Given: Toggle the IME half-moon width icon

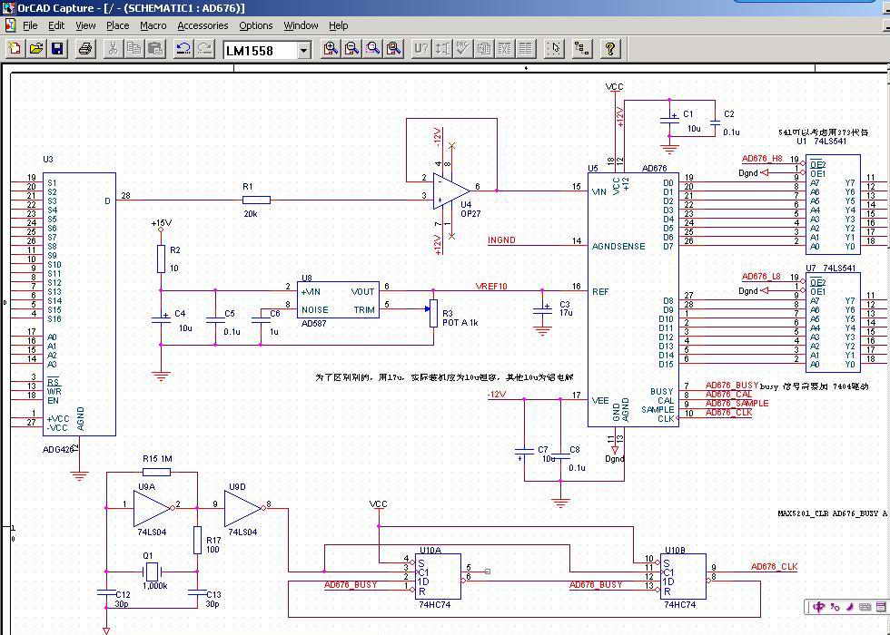Looking at the screenshot, I should coord(850,607).
